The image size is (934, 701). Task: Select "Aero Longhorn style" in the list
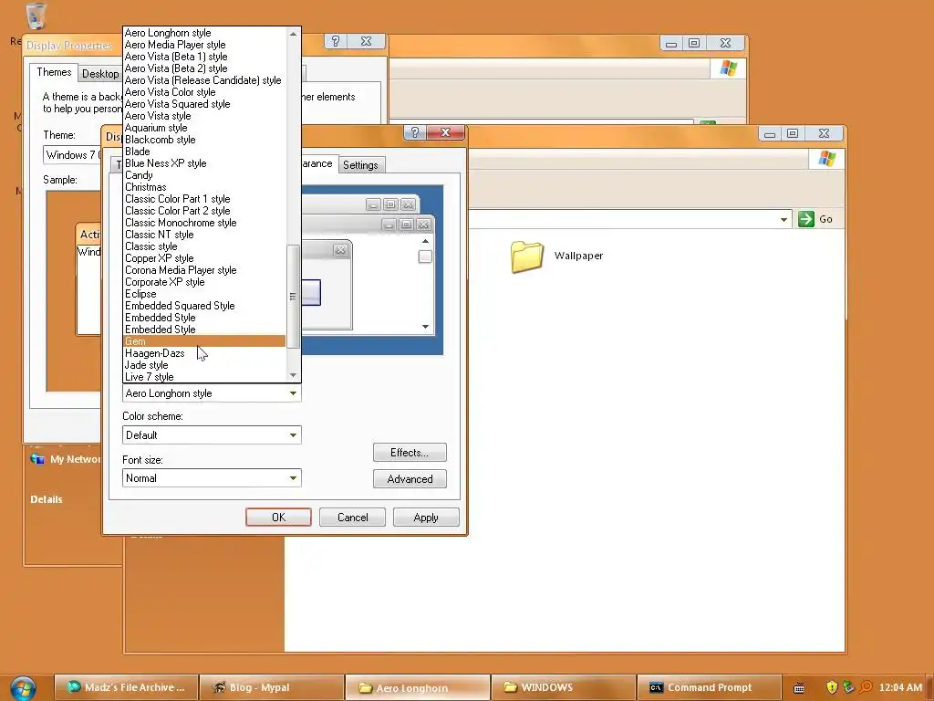pyautogui.click(x=203, y=33)
